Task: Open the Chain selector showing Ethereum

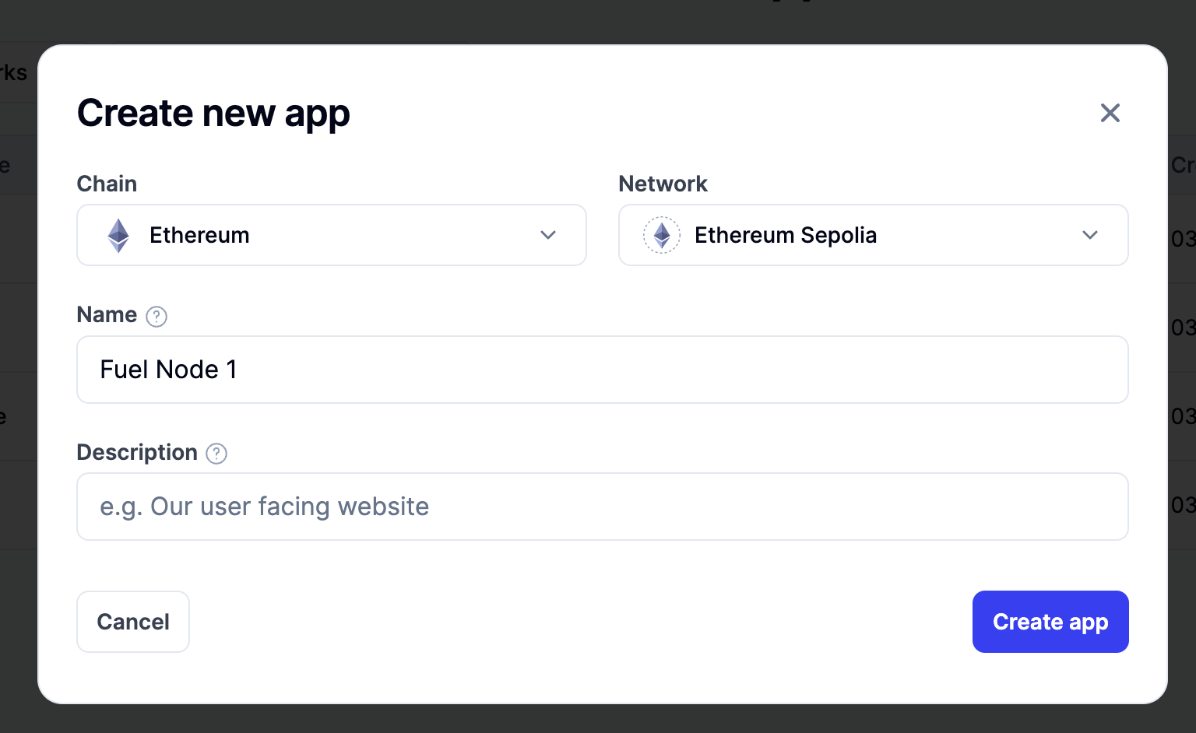Action: (332, 235)
